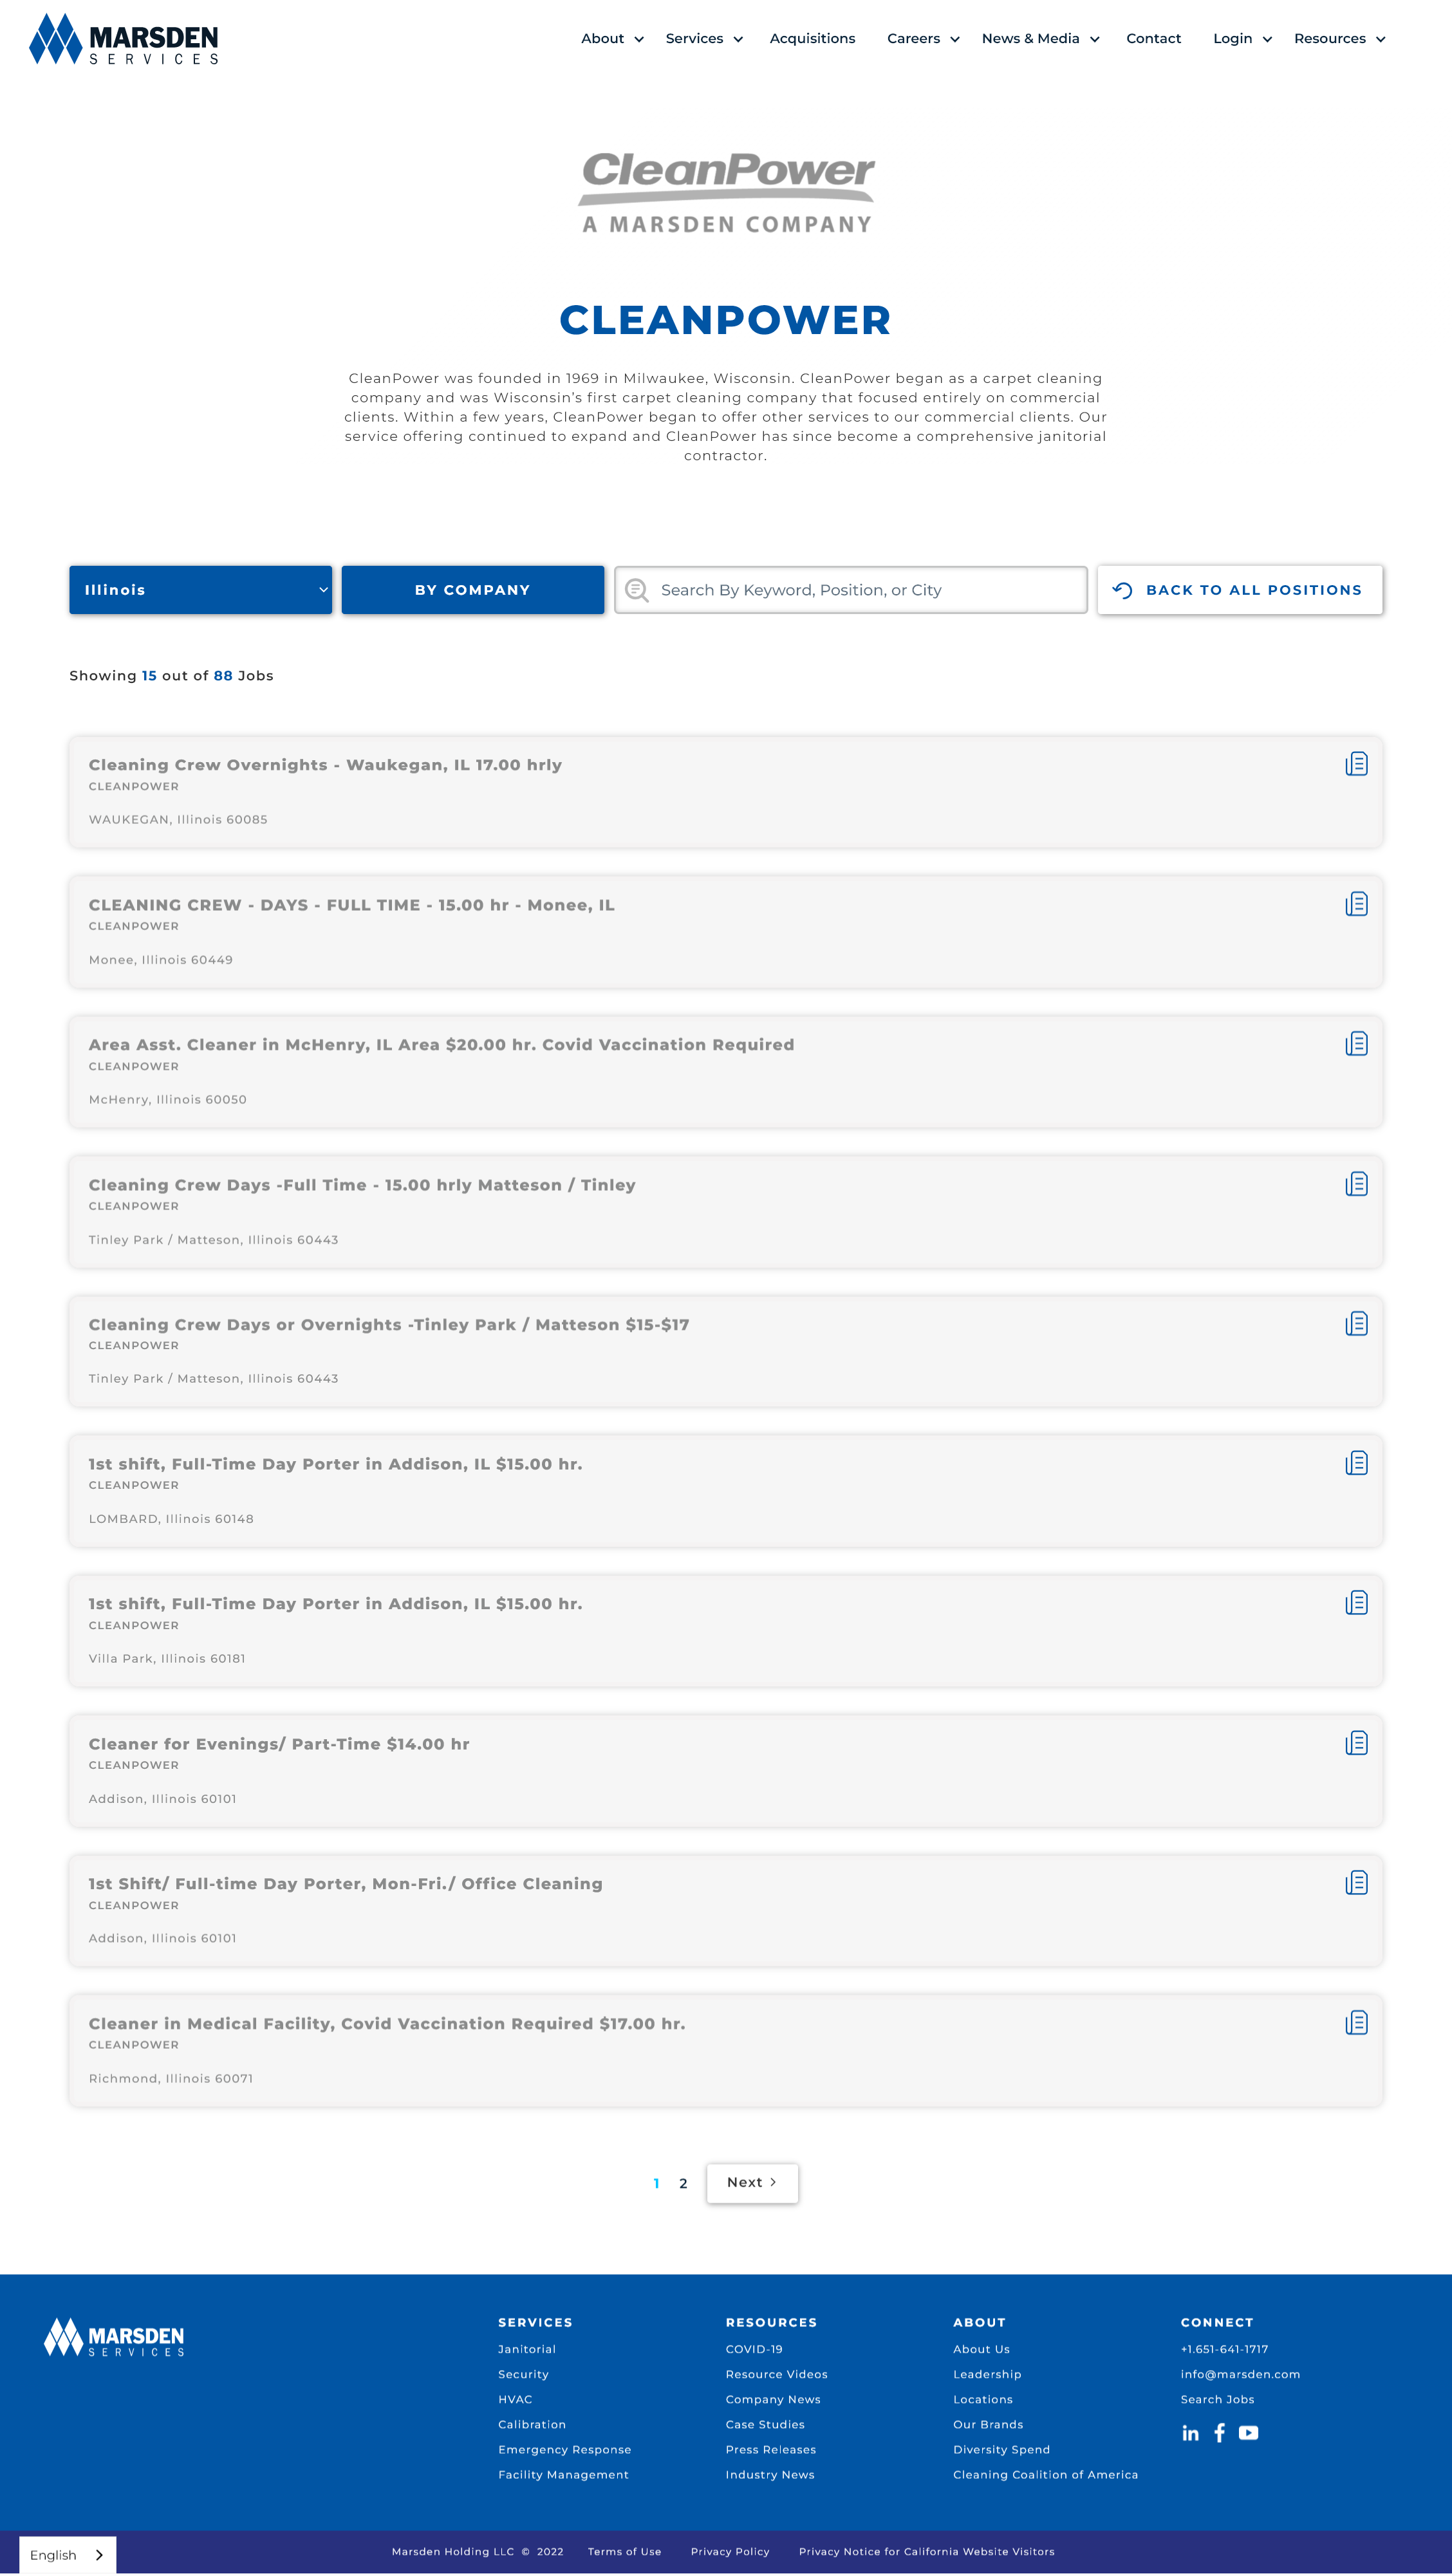The height and width of the screenshot is (2576, 1452).
Task: Open Cleaner in Medical Facility job title
Action: click(x=387, y=2024)
